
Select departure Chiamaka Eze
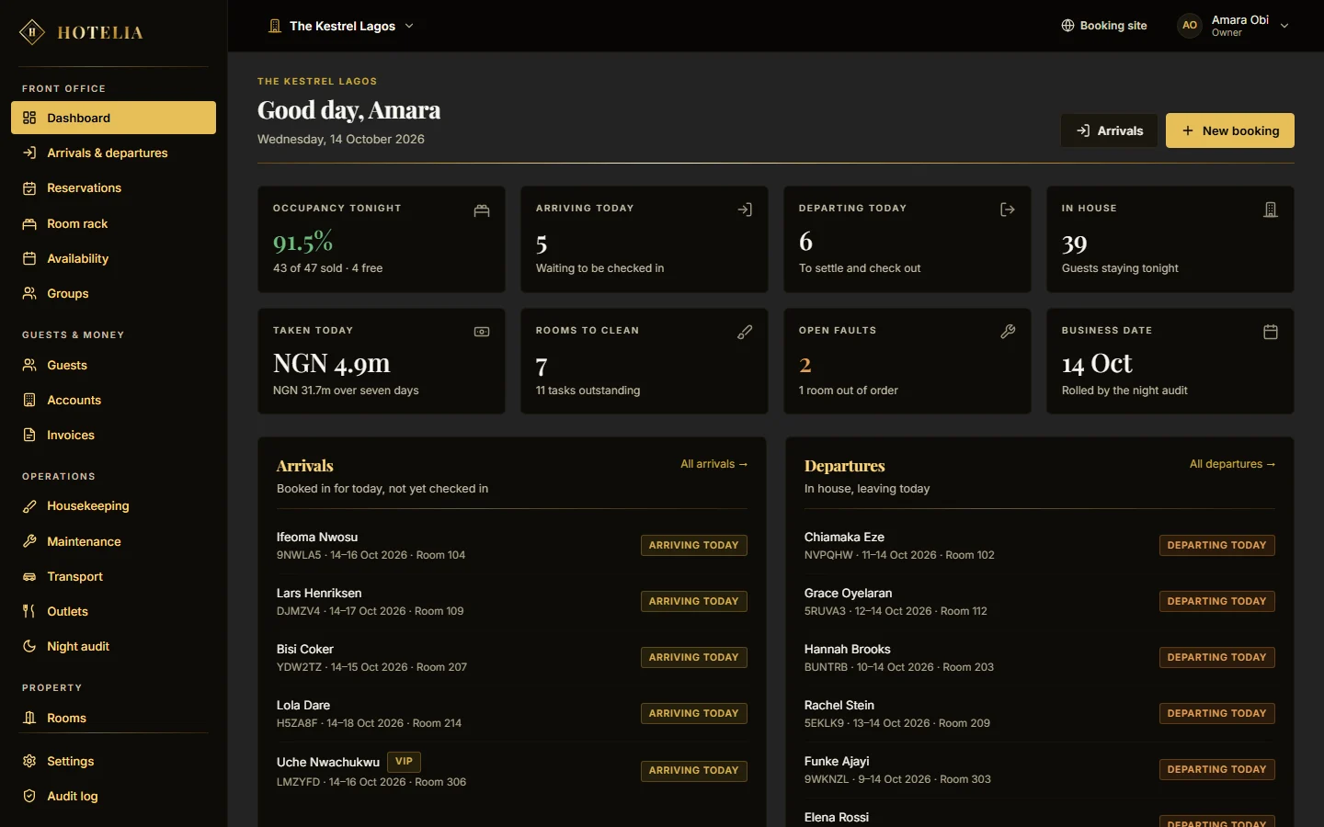coord(1040,545)
